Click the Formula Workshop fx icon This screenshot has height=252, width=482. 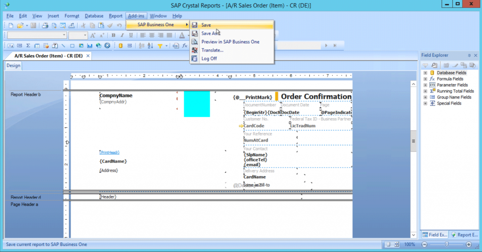[x=185, y=46]
